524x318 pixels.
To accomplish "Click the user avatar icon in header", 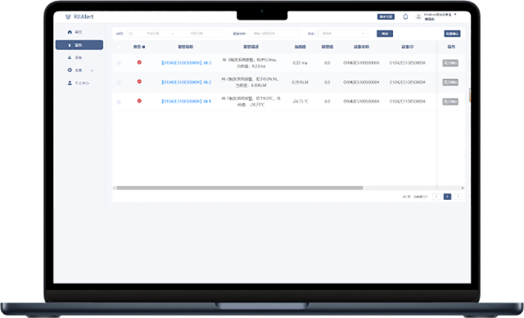I will pos(418,16).
